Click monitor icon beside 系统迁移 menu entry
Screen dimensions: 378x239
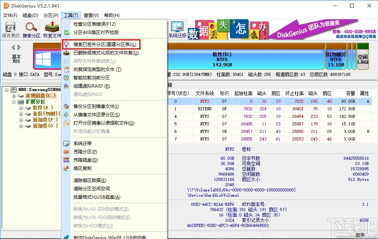67,143
